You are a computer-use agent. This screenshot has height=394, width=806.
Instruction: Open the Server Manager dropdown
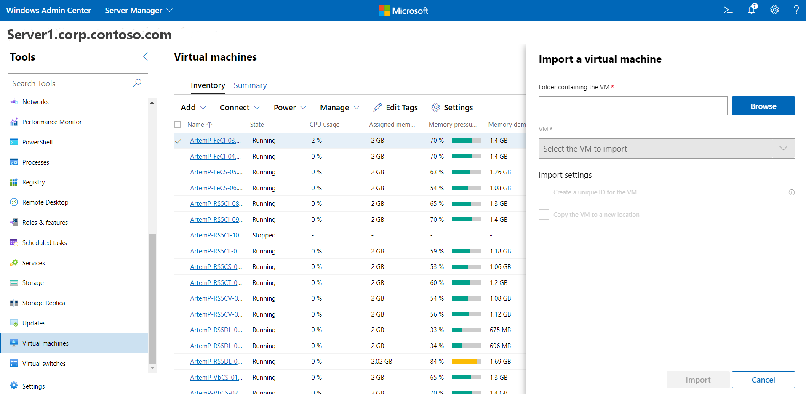point(138,10)
